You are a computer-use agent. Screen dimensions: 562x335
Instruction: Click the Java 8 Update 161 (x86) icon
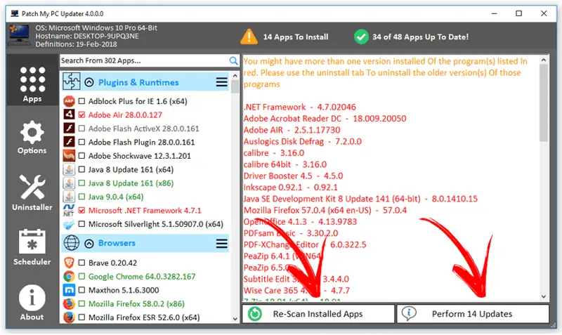[69, 183]
